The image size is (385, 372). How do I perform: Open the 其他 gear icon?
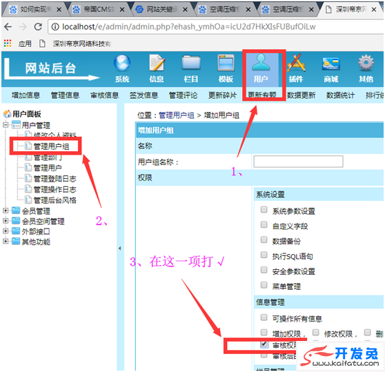click(x=366, y=63)
